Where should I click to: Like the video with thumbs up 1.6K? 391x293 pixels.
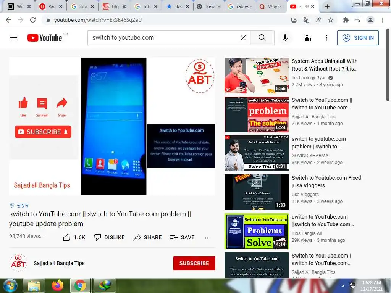74,237
